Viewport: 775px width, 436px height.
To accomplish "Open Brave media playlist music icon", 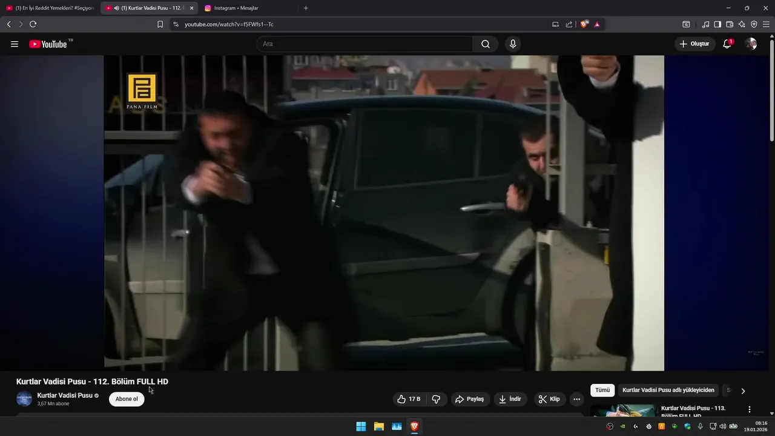I will coord(705,24).
